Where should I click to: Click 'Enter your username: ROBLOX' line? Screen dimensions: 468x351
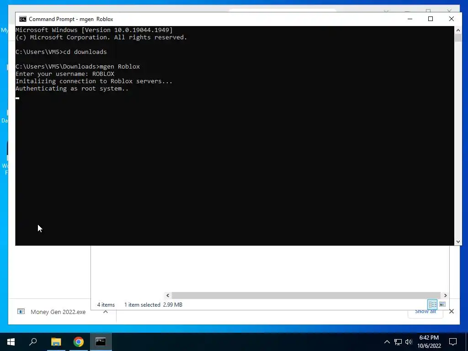click(x=65, y=74)
